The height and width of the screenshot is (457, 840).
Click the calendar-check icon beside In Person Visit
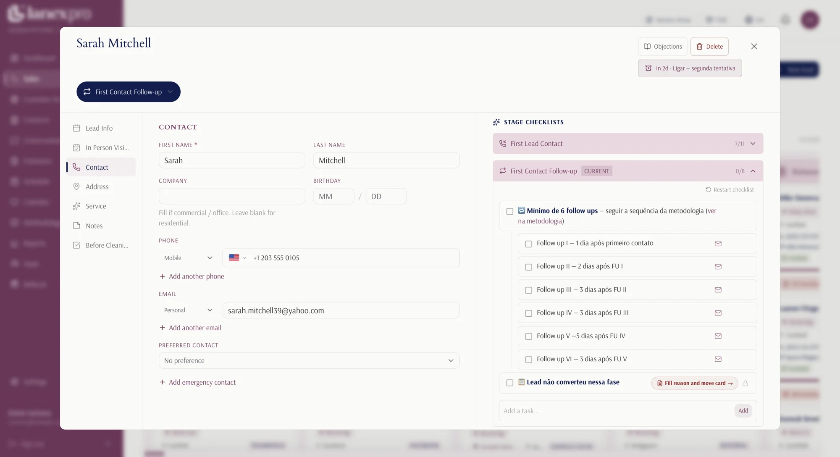[x=76, y=147]
